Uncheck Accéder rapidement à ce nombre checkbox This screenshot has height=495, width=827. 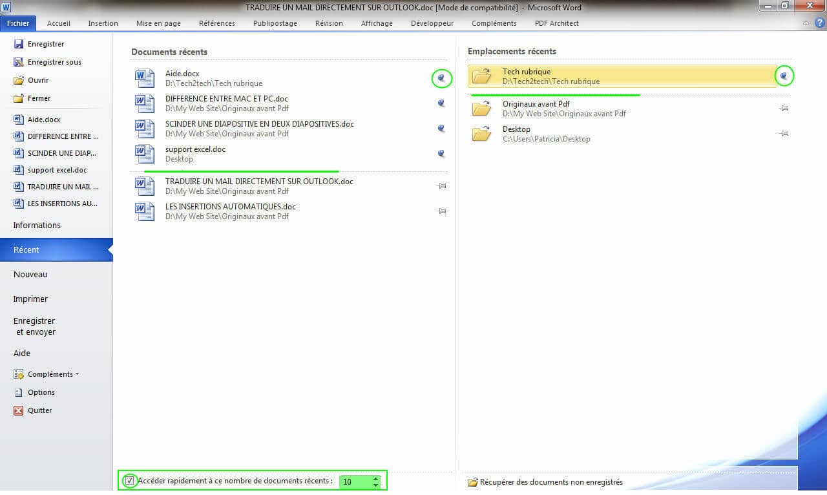pyautogui.click(x=131, y=481)
